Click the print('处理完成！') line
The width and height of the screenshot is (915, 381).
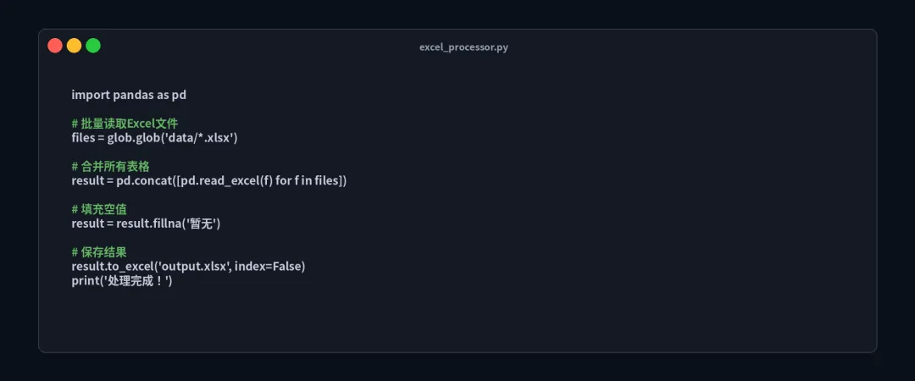(x=122, y=280)
